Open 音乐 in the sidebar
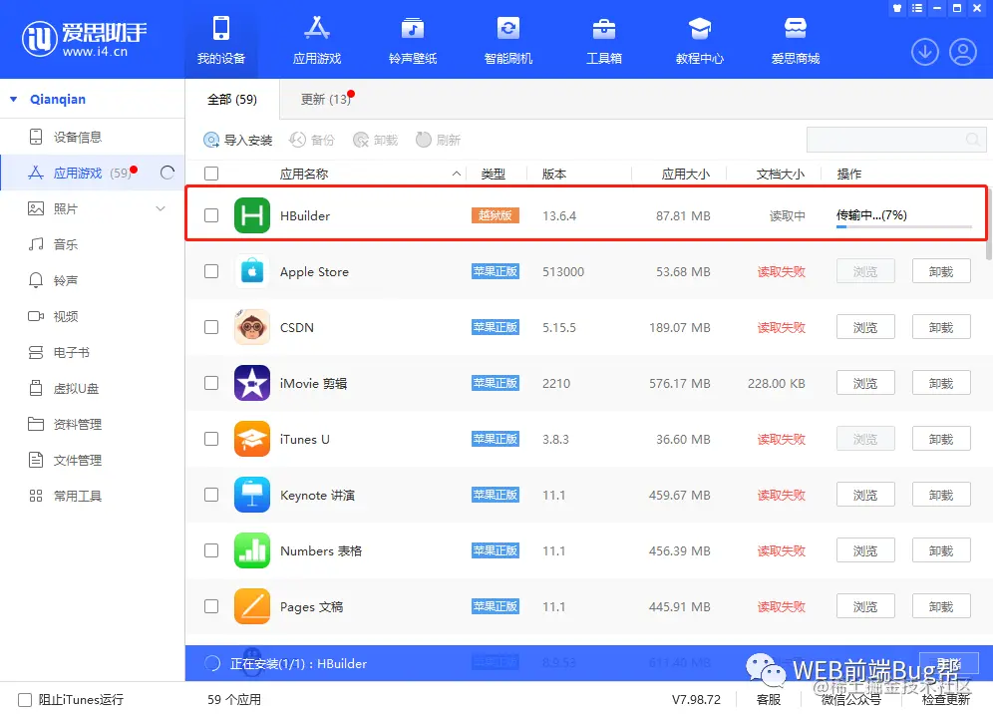This screenshot has width=993, height=717. [65, 244]
